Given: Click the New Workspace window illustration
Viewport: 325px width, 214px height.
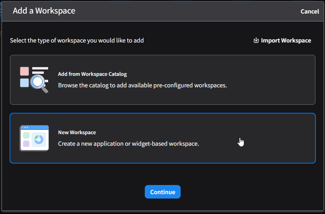Looking at the screenshot, I should coord(34,138).
